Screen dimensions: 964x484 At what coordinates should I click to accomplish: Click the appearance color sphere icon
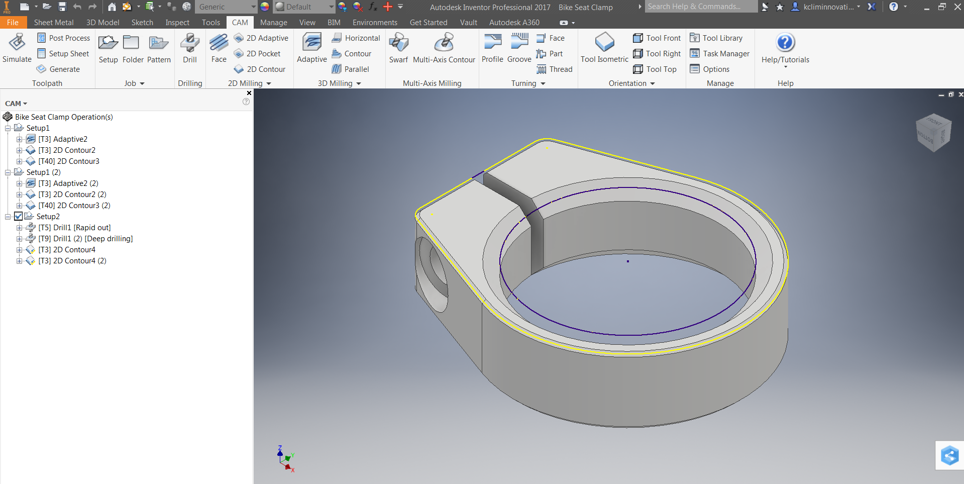click(x=265, y=7)
